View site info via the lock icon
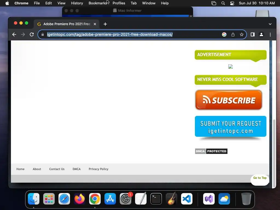Viewport: 280px width, 210px height. [x=42, y=34]
